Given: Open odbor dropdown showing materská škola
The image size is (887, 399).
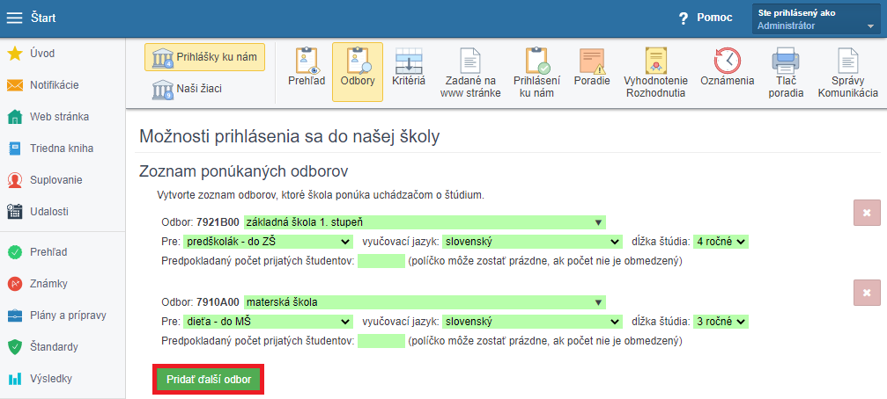Looking at the screenshot, I should 425,302.
